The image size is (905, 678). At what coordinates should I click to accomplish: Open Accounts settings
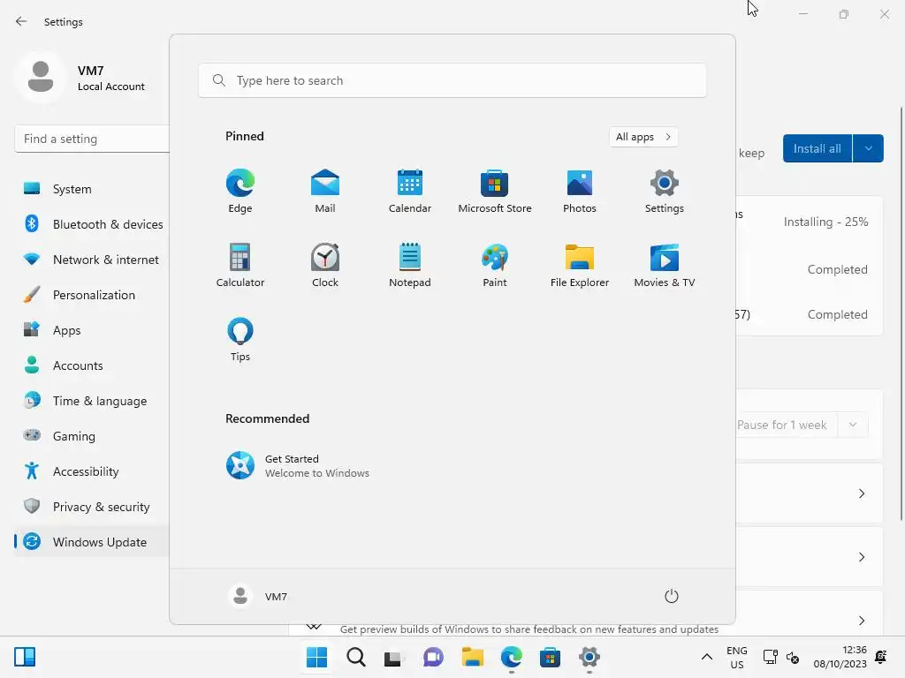click(92, 365)
